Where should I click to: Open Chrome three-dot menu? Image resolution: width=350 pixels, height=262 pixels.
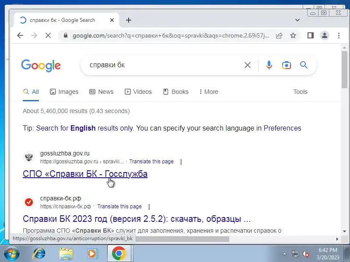point(339,35)
